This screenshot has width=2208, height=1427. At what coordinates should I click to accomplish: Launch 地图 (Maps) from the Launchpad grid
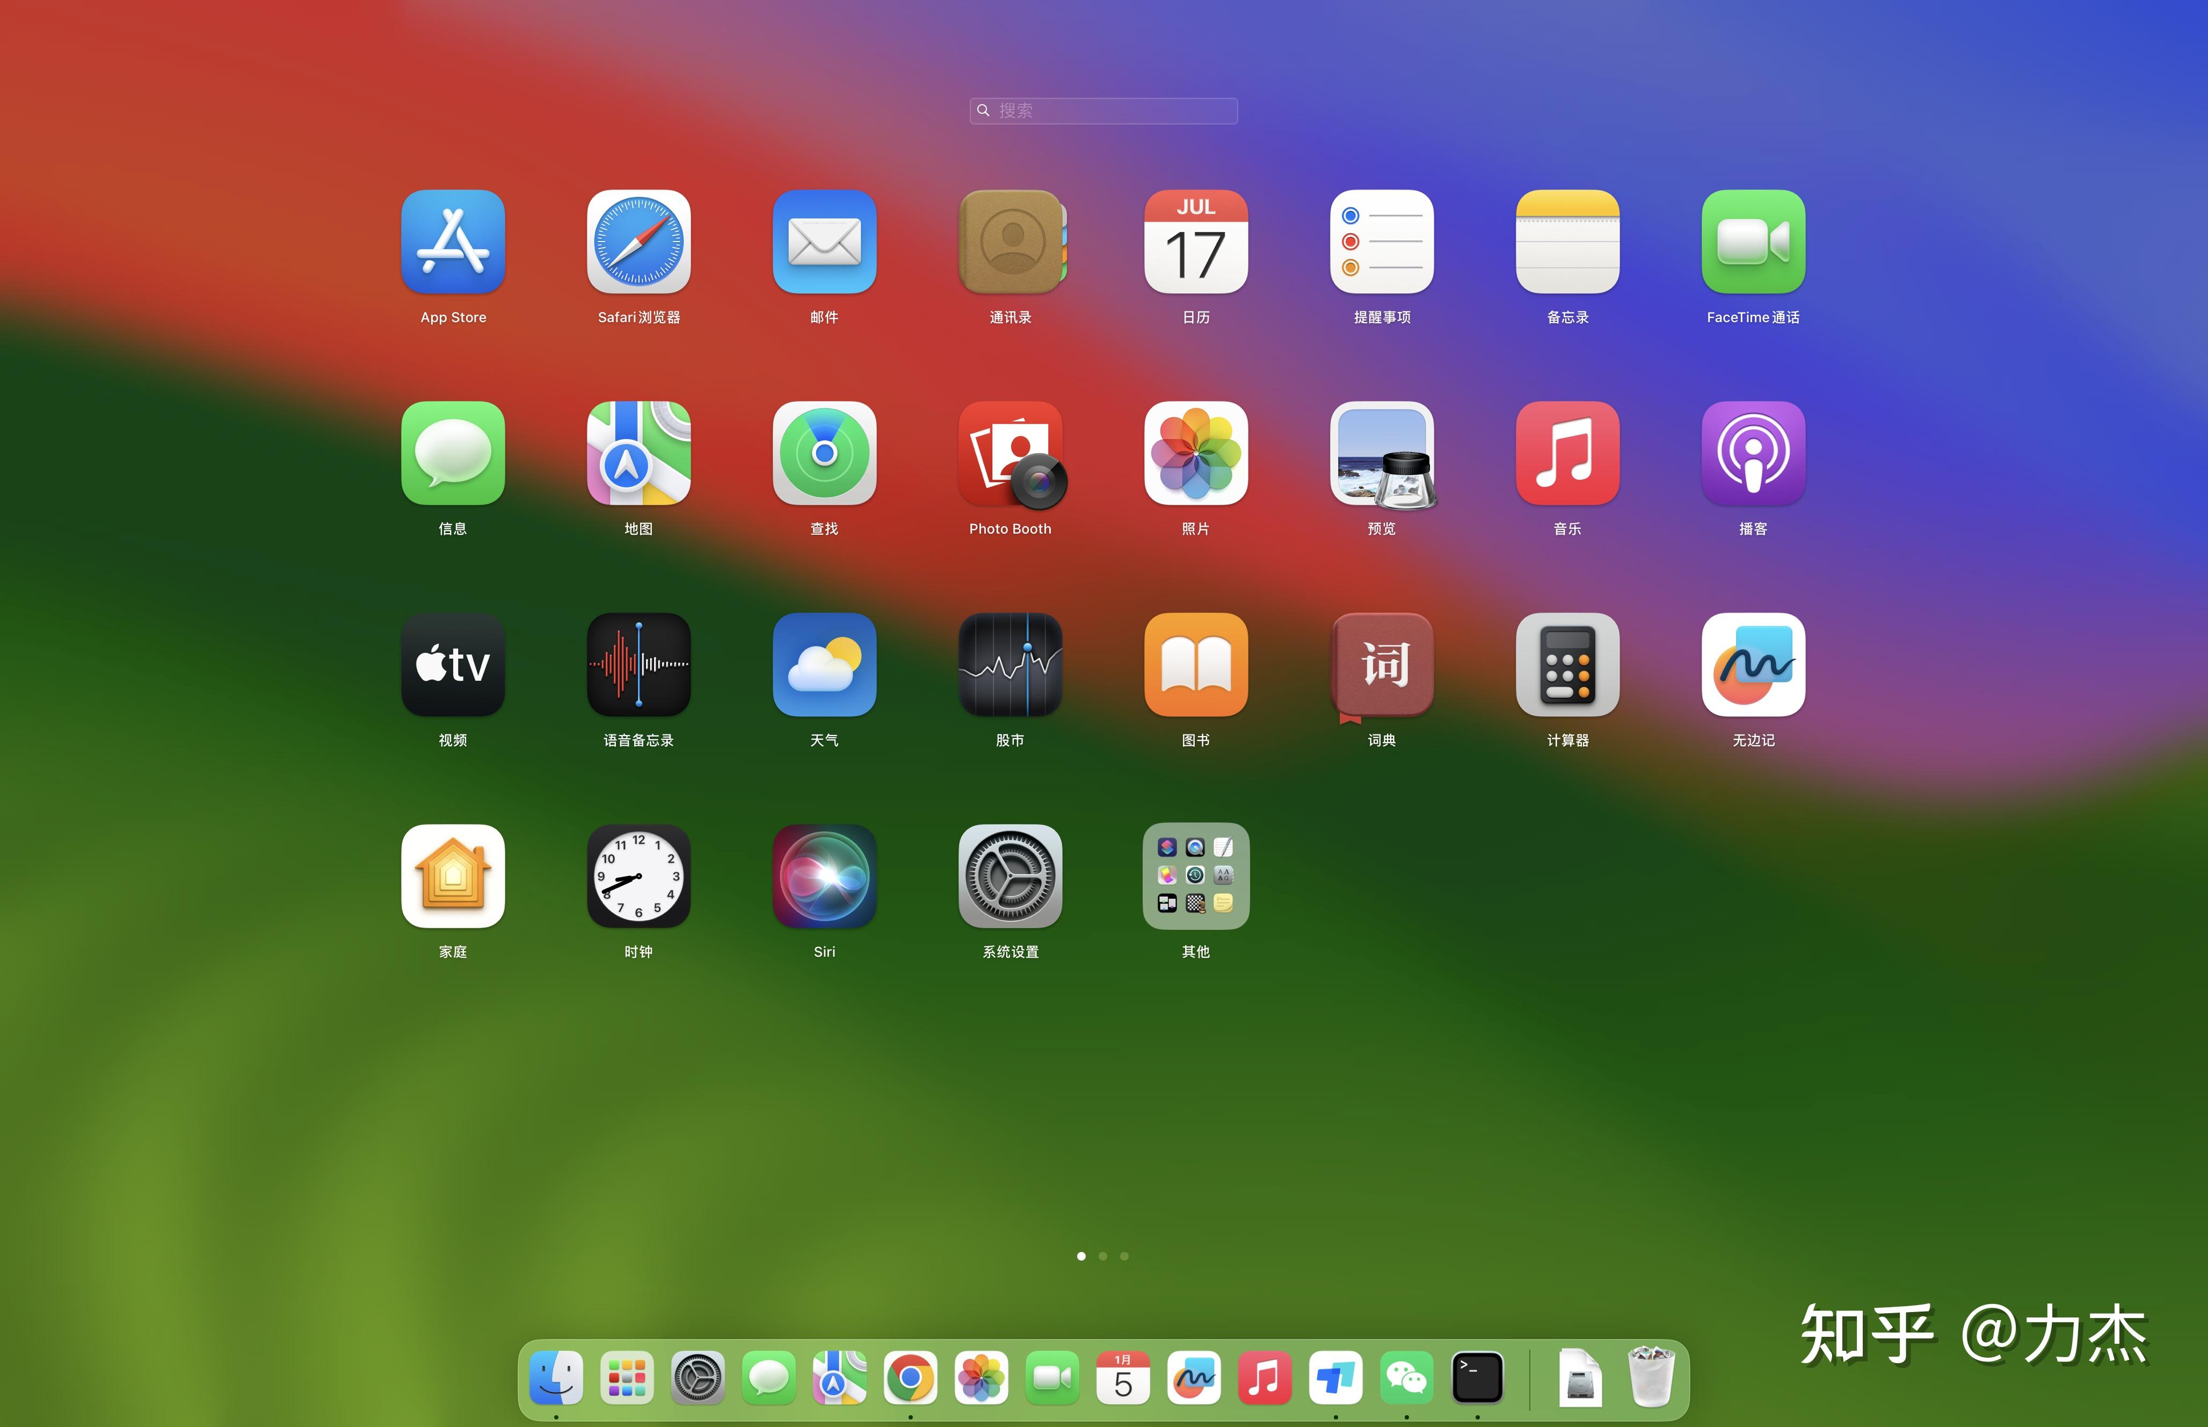(x=638, y=453)
